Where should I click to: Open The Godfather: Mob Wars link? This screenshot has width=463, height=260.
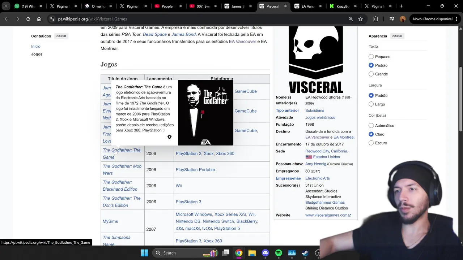tap(122, 170)
